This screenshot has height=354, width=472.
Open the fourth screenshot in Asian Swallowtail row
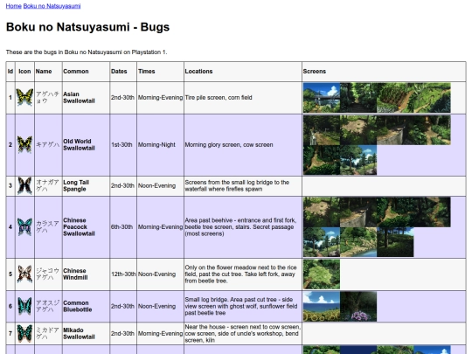433,98
